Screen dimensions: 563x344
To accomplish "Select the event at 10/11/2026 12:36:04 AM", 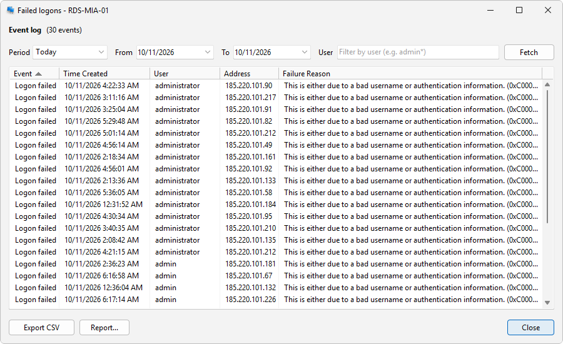I will coord(276,288).
